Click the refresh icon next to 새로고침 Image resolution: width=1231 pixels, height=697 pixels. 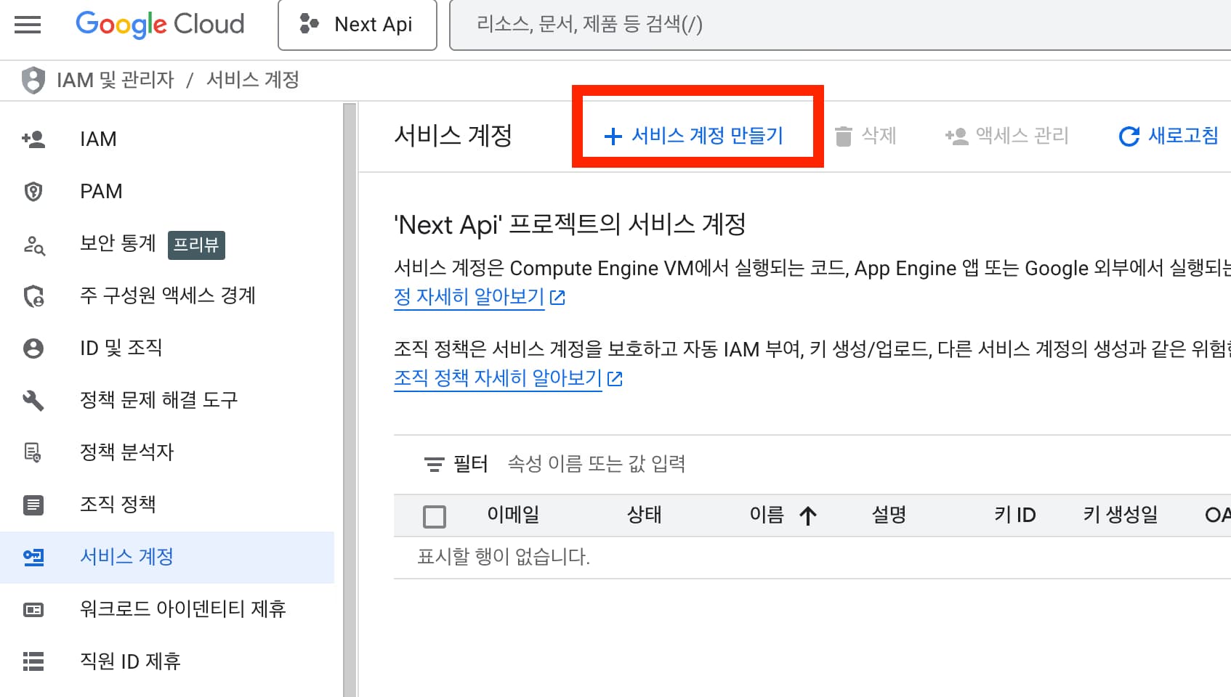pyautogui.click(x=1128, y=135)
